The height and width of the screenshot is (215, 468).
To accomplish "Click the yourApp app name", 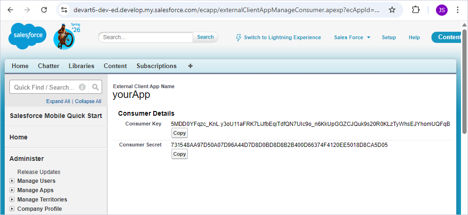I will pyautogui.click(x=131, y=95).
